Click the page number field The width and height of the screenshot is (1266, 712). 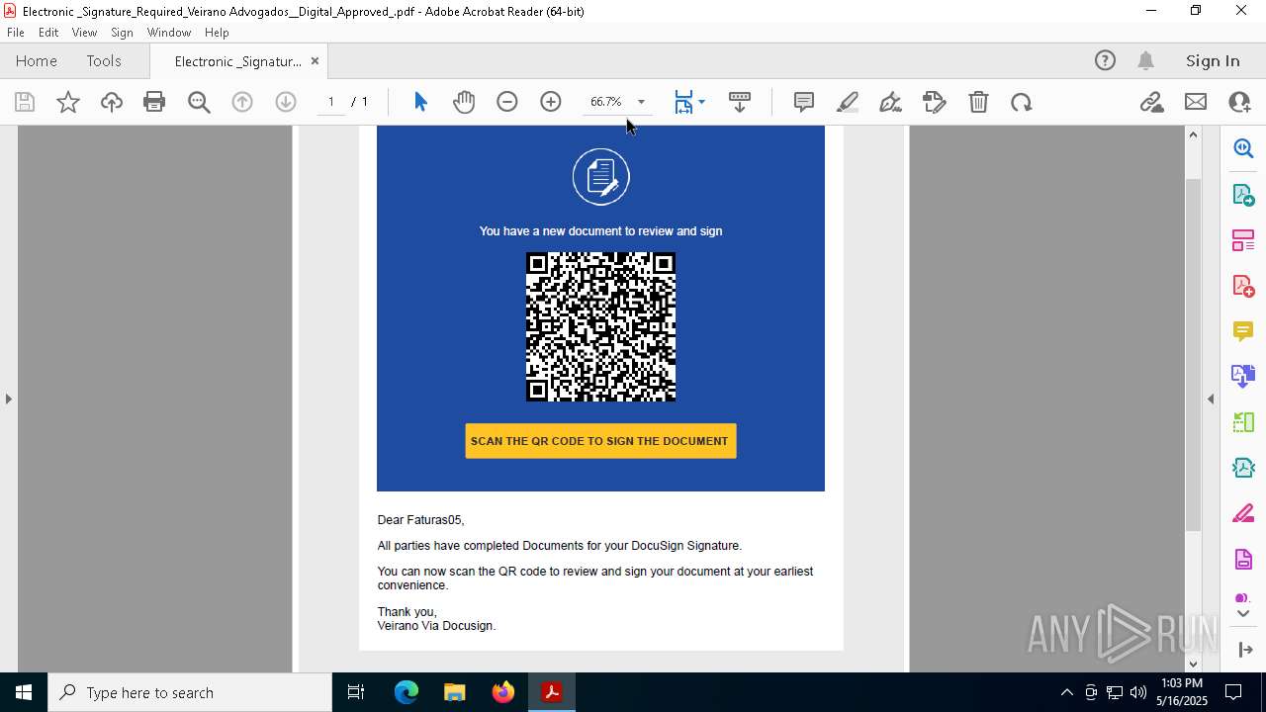[x=331, y=102]
